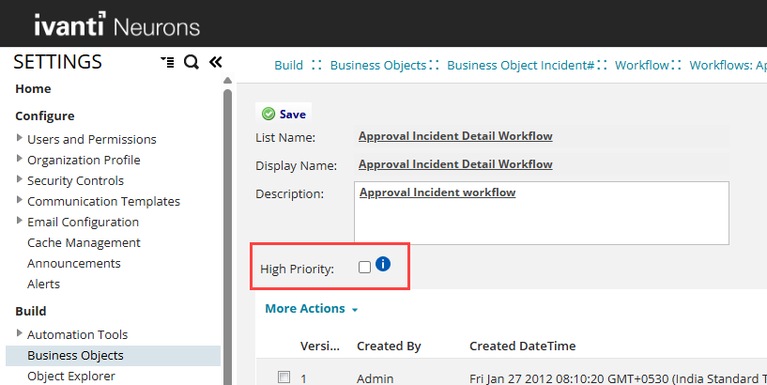Expand the Email Configuration node

pyautogui.click(x=20, y=221)
